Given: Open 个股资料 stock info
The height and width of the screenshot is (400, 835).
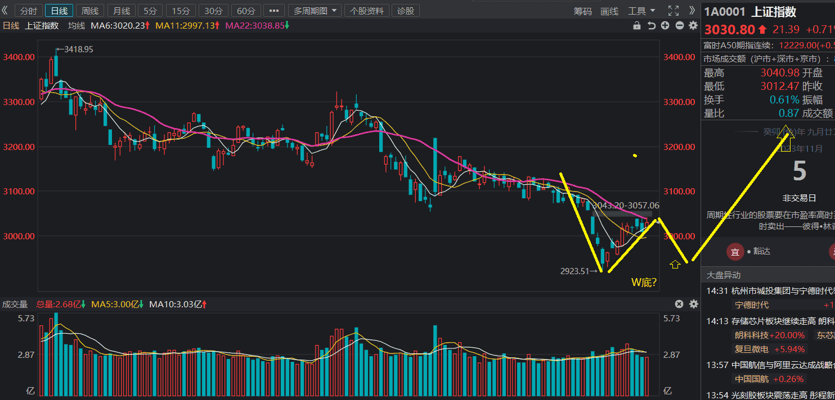Looking at the screenshot, I should point(367,11).
